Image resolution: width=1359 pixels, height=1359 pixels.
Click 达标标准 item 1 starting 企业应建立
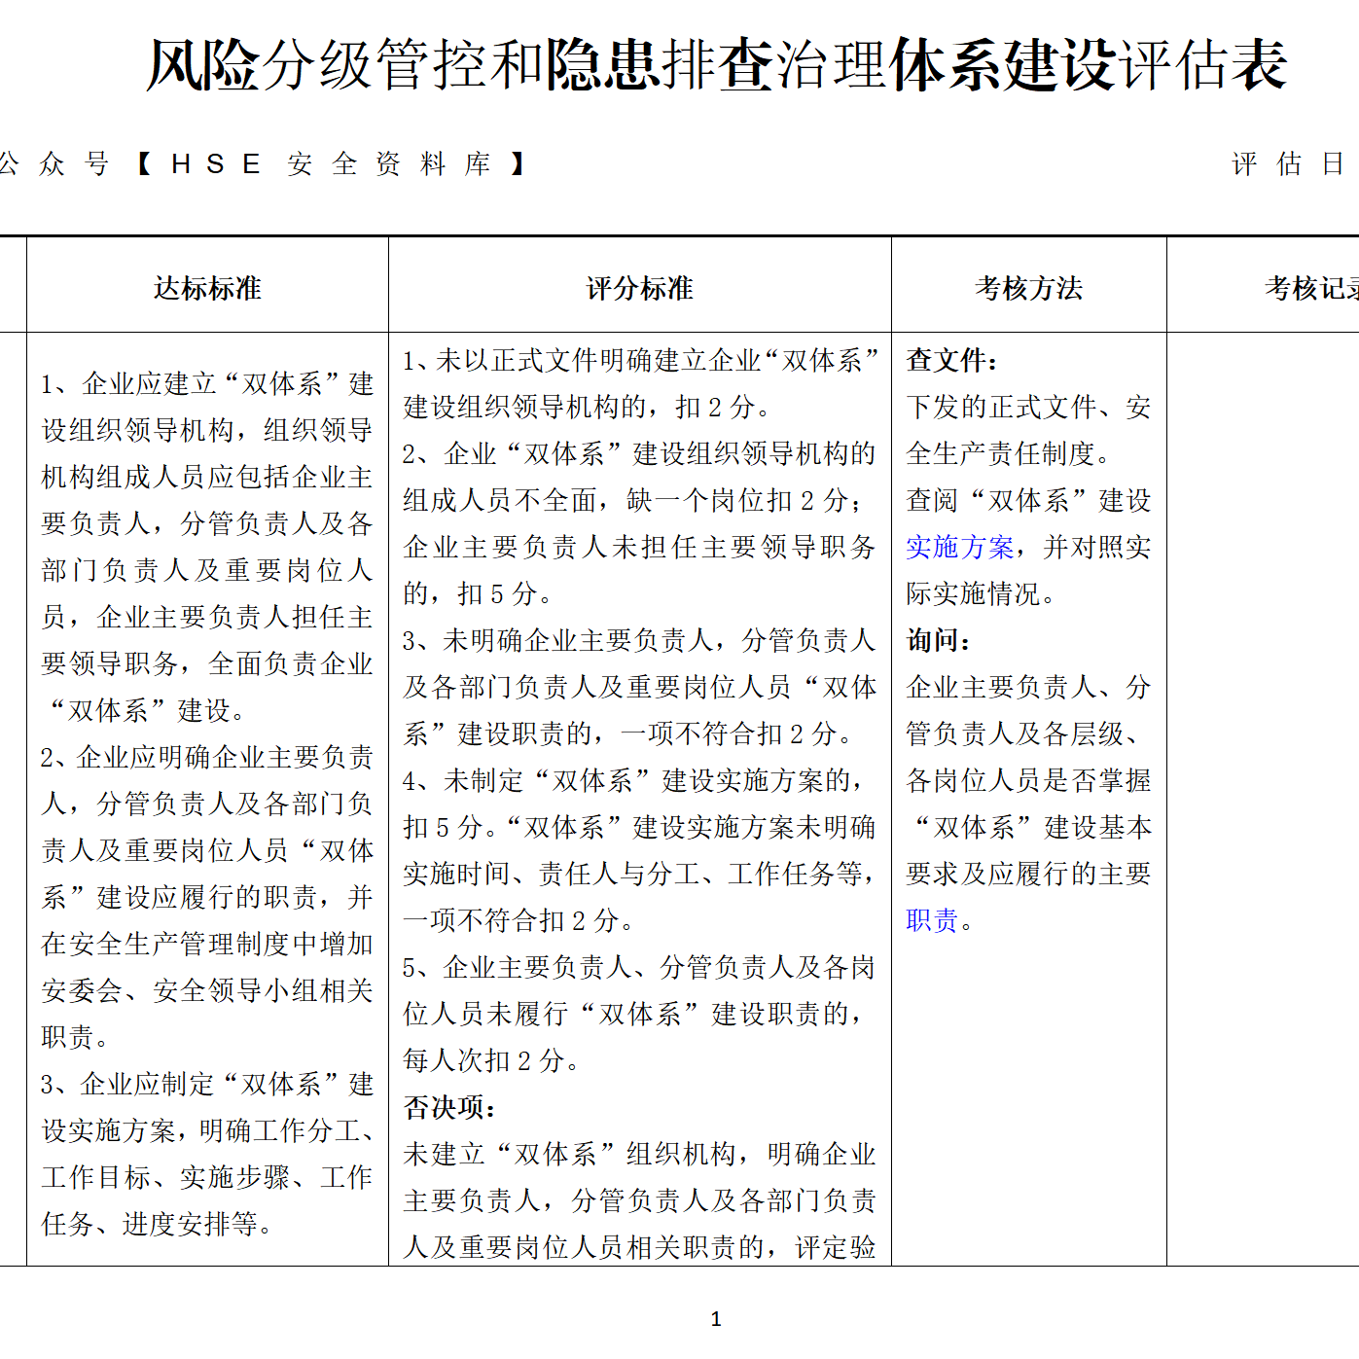pos(207,384)
